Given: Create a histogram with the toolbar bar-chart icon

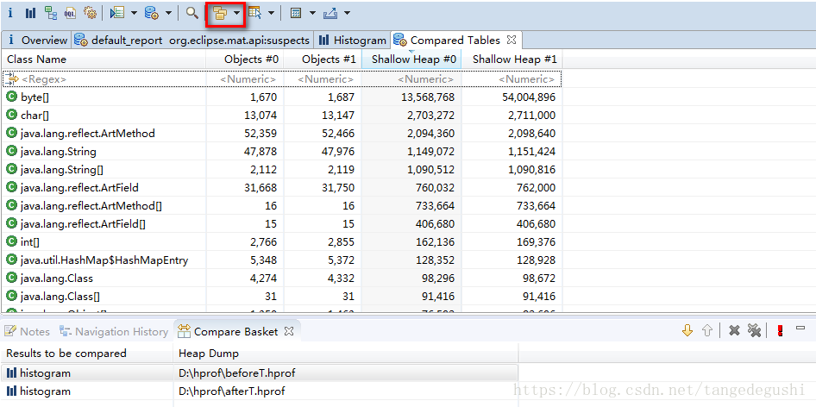Looking at the screenshot, I should [31, 13].
